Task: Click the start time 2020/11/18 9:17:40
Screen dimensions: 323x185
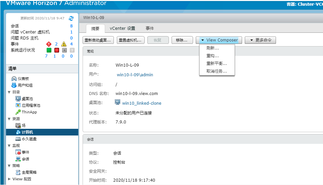Action: point(134,180)
